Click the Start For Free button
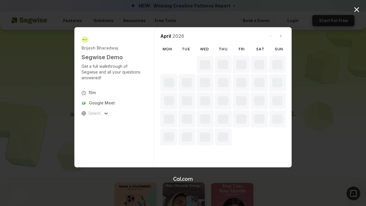This screenshot has height=206, width=366. pyautogui.click(x=333, y=21)
